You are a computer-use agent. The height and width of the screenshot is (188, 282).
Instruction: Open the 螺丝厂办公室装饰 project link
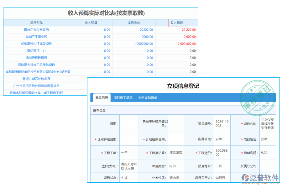tap(37, 29)
